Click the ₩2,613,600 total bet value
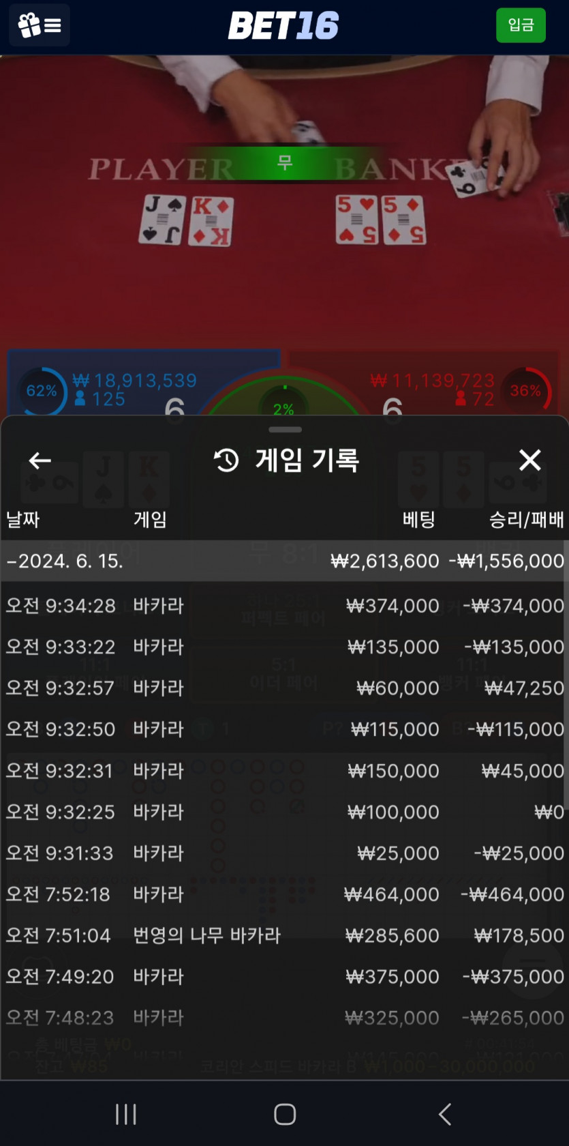569x1146 pixels. pyautogui.click(x=385, y=561)
